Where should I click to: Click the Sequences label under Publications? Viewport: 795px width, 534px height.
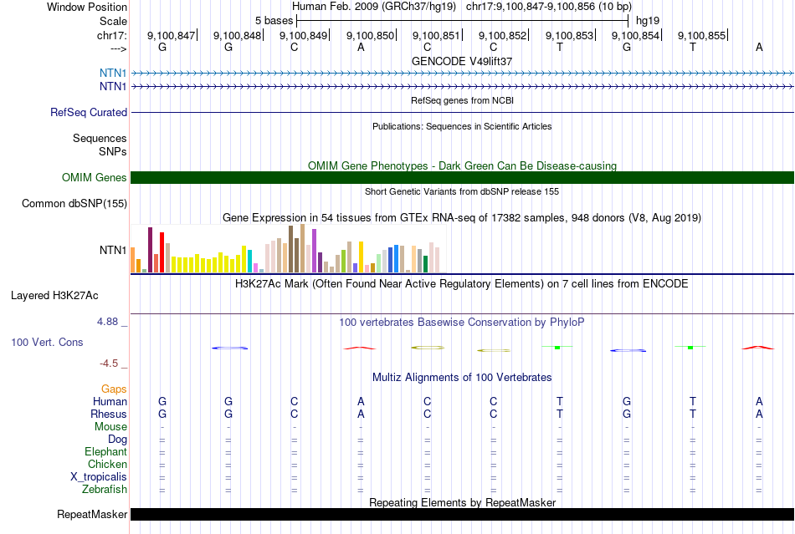pyautogui.click(x=100, y=138)
